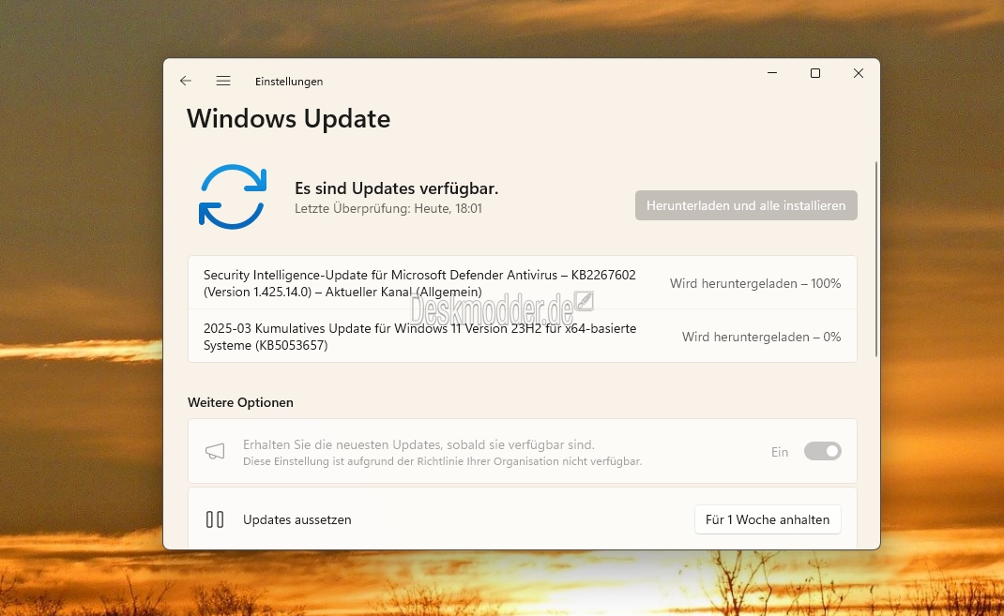1004x616 pixels.
Task: Click 'Wird heruntergeladen – 100%' status
Action: coord(755,283)
